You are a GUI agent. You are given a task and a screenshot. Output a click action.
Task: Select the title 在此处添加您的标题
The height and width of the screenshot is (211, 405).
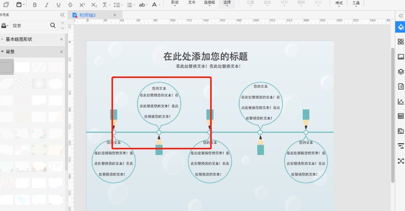point(206,57)
